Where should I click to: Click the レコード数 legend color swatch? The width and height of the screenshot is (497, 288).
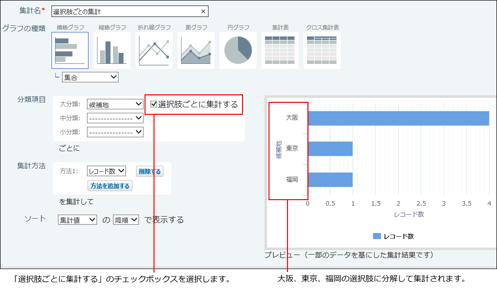[x=377, y=236]
